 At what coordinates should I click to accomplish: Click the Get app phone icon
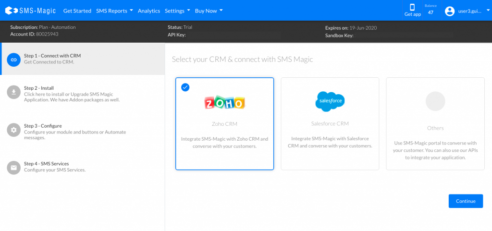(x=412, y=7)
